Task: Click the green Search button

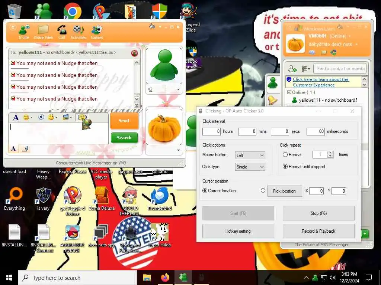Action: [x=124, y=138]
